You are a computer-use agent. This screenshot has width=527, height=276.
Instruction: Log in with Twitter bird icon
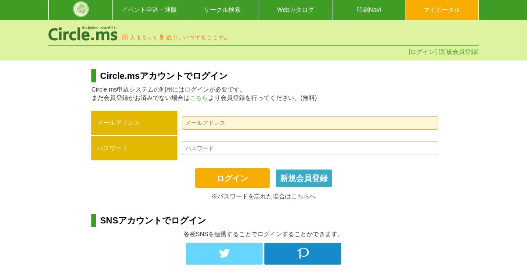point(224,254)
